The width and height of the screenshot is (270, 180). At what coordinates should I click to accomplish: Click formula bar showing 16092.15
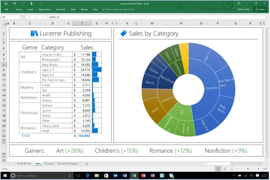click(156, 17)
